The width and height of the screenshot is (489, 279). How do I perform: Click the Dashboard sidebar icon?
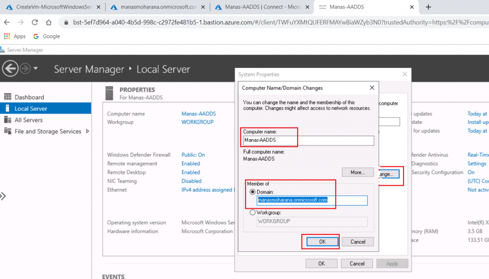8,97
